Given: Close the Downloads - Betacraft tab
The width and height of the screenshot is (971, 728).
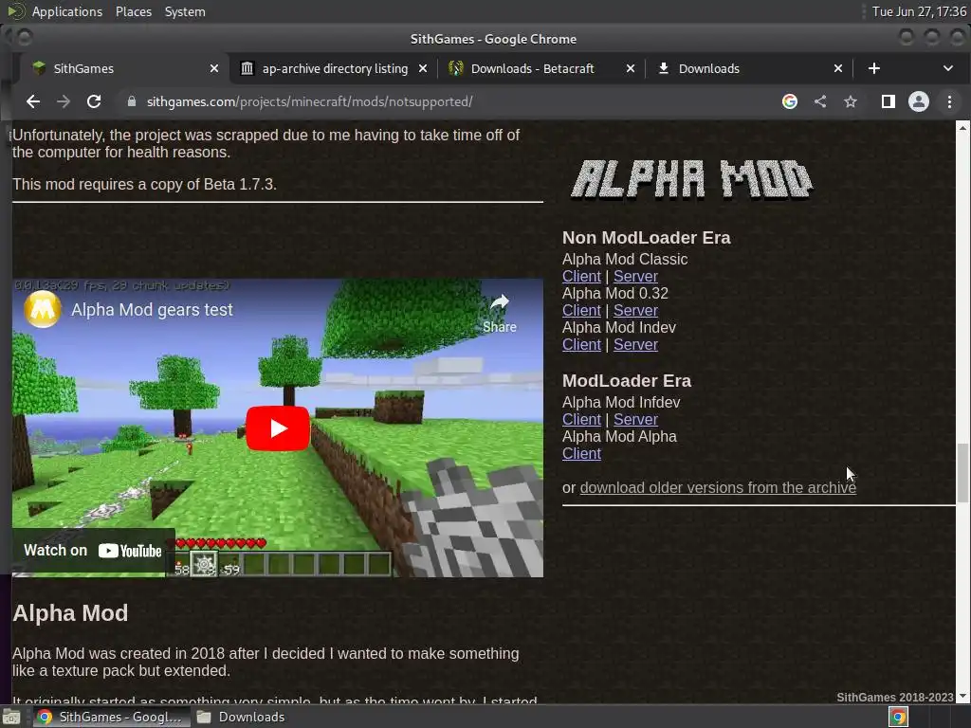Looking at the screenshot, I should [630, 68].
